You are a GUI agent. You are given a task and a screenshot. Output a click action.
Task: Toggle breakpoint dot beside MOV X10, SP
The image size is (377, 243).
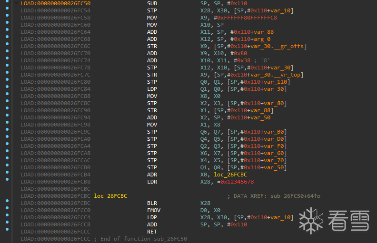[7, 22]
